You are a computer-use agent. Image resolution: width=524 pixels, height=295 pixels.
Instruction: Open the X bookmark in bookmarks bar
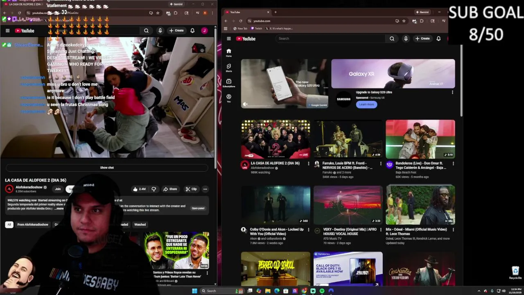[x=279, y=29]
